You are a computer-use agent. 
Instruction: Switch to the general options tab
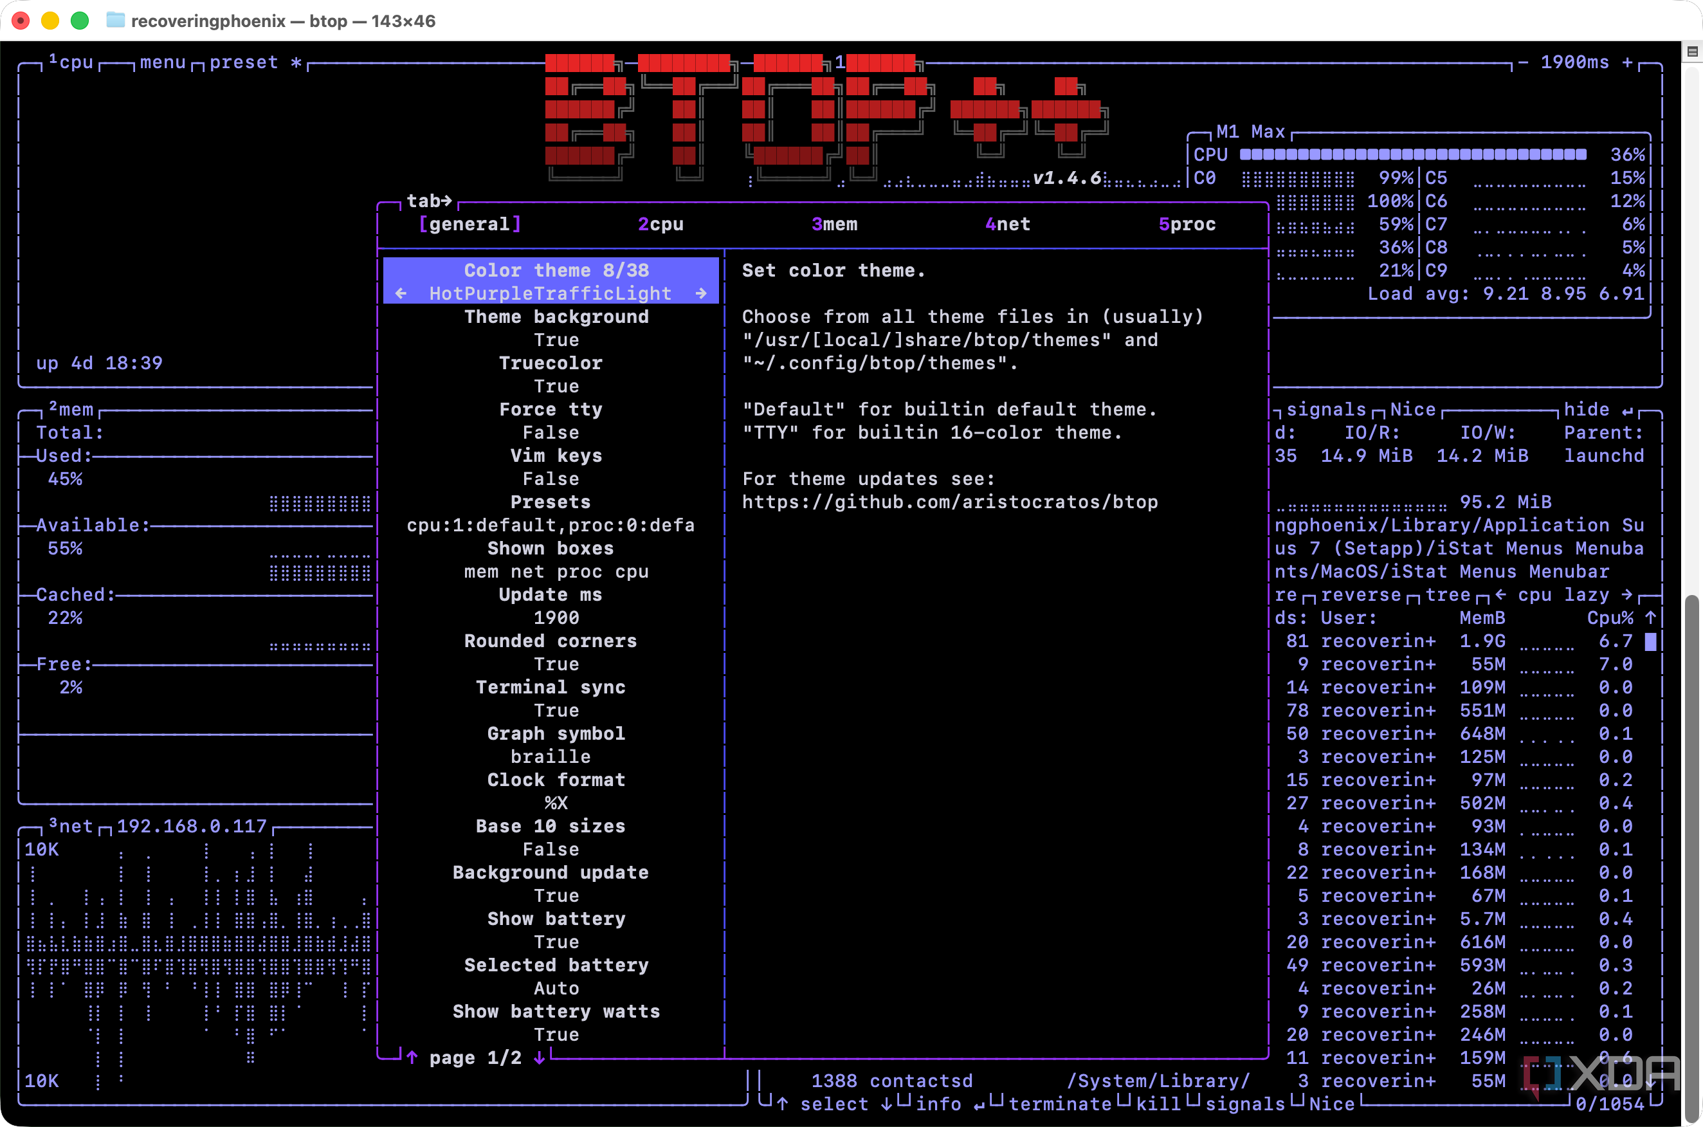click(x=470, y=224)
